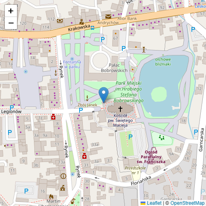
Task: Click the Park Miejski im. Hrabiego label
Action: click(x=128, y=92)
